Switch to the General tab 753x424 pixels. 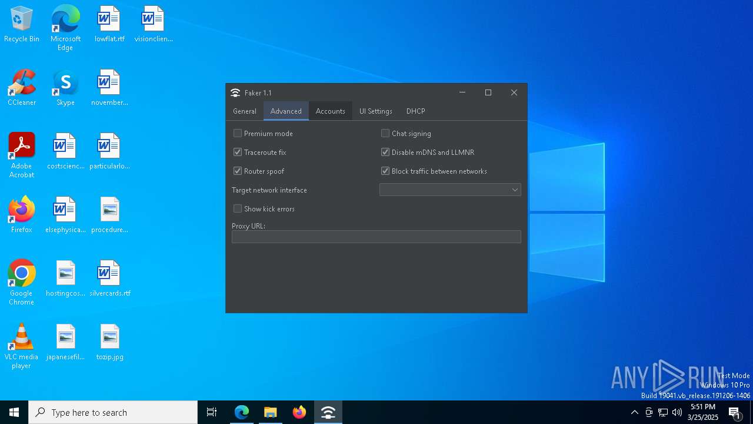pyautogui.click(x=245, y=111)
